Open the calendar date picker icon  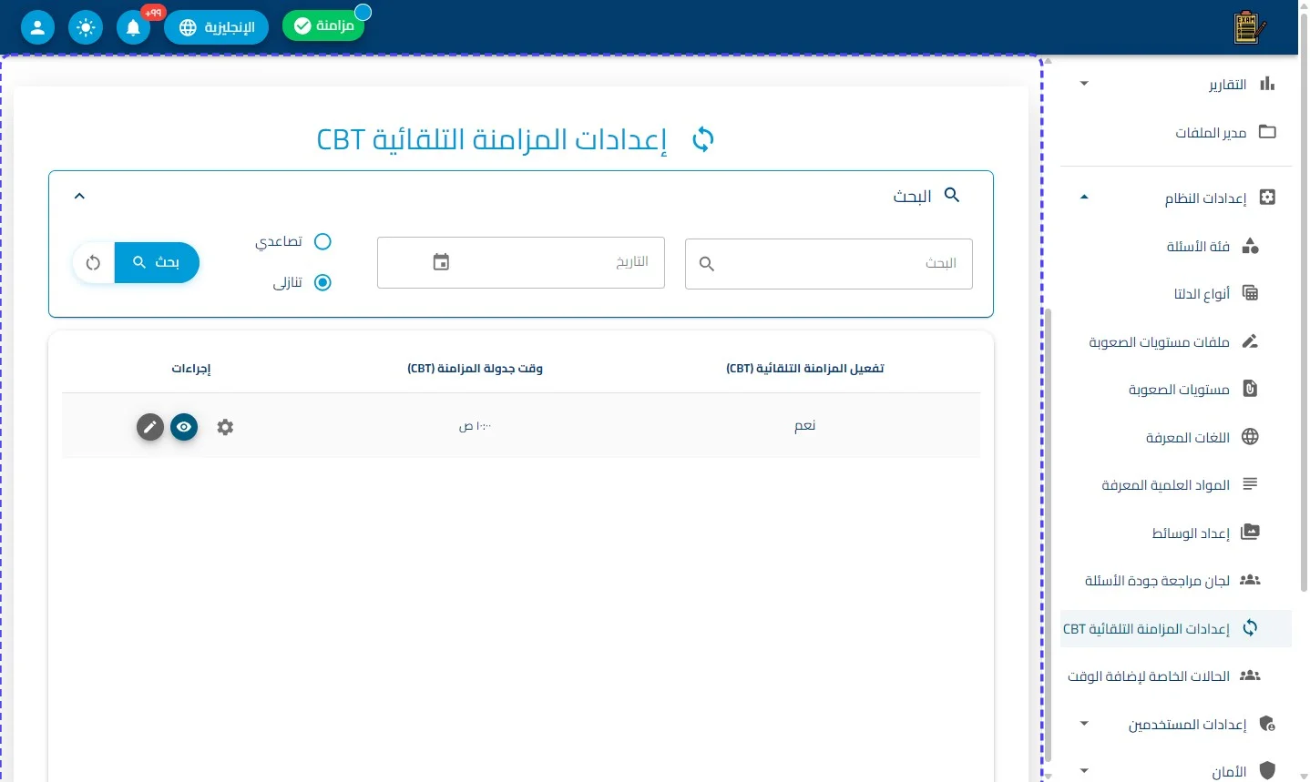(441, 262)
